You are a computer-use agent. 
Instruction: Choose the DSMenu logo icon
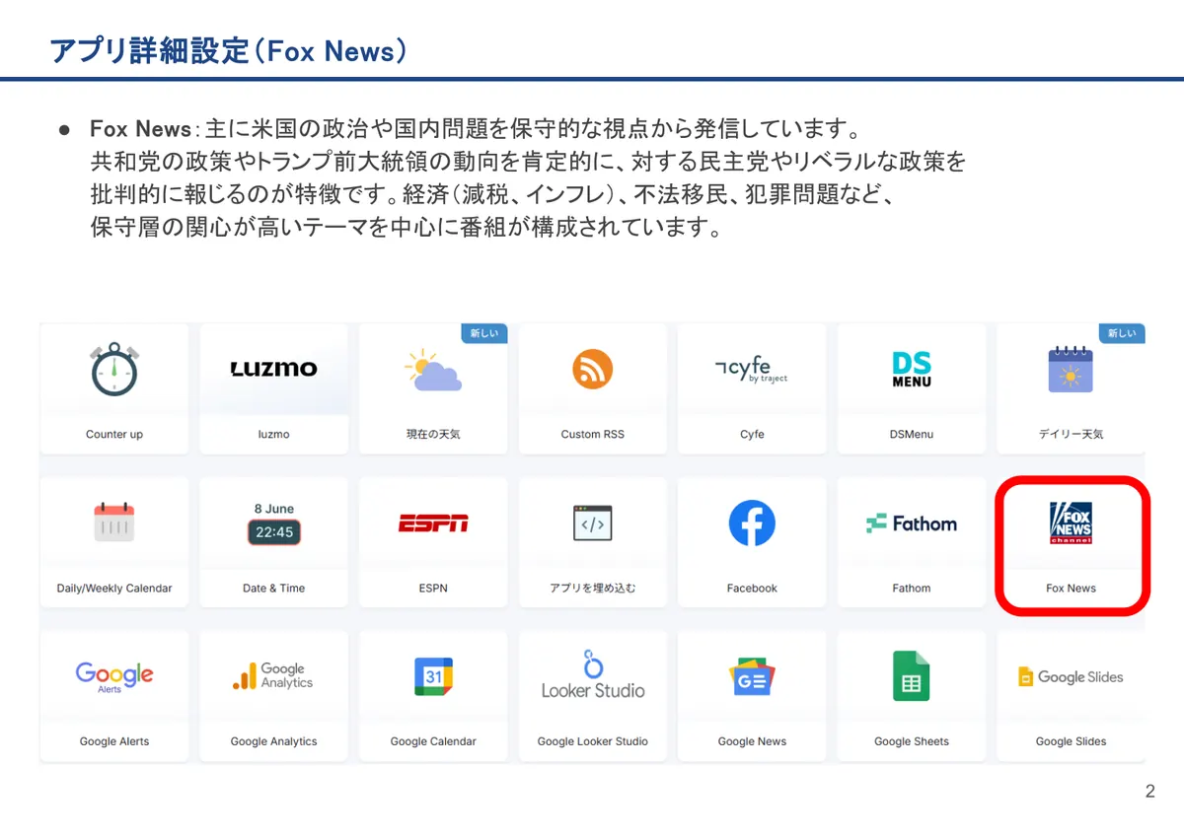912,370
